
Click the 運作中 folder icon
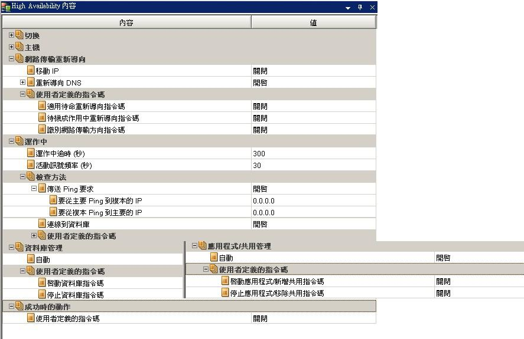click(19, 141)
